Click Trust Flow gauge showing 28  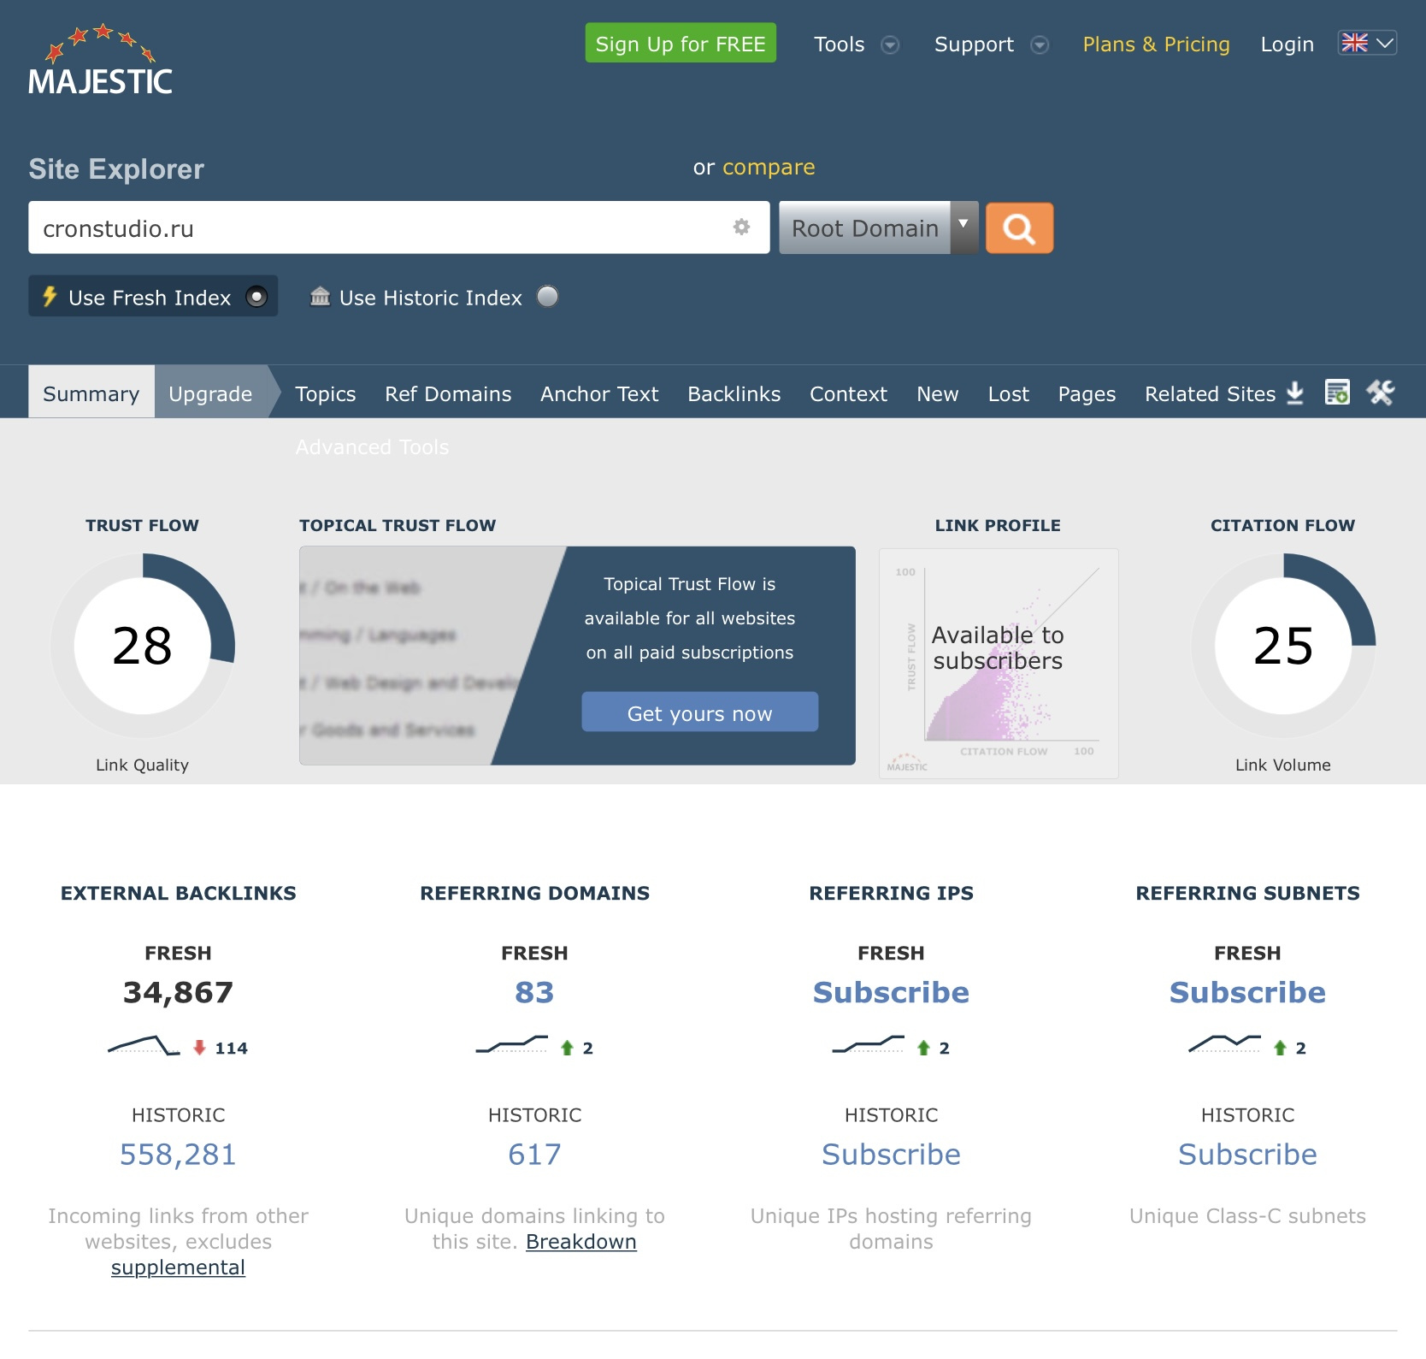click(x=142, y=646)
